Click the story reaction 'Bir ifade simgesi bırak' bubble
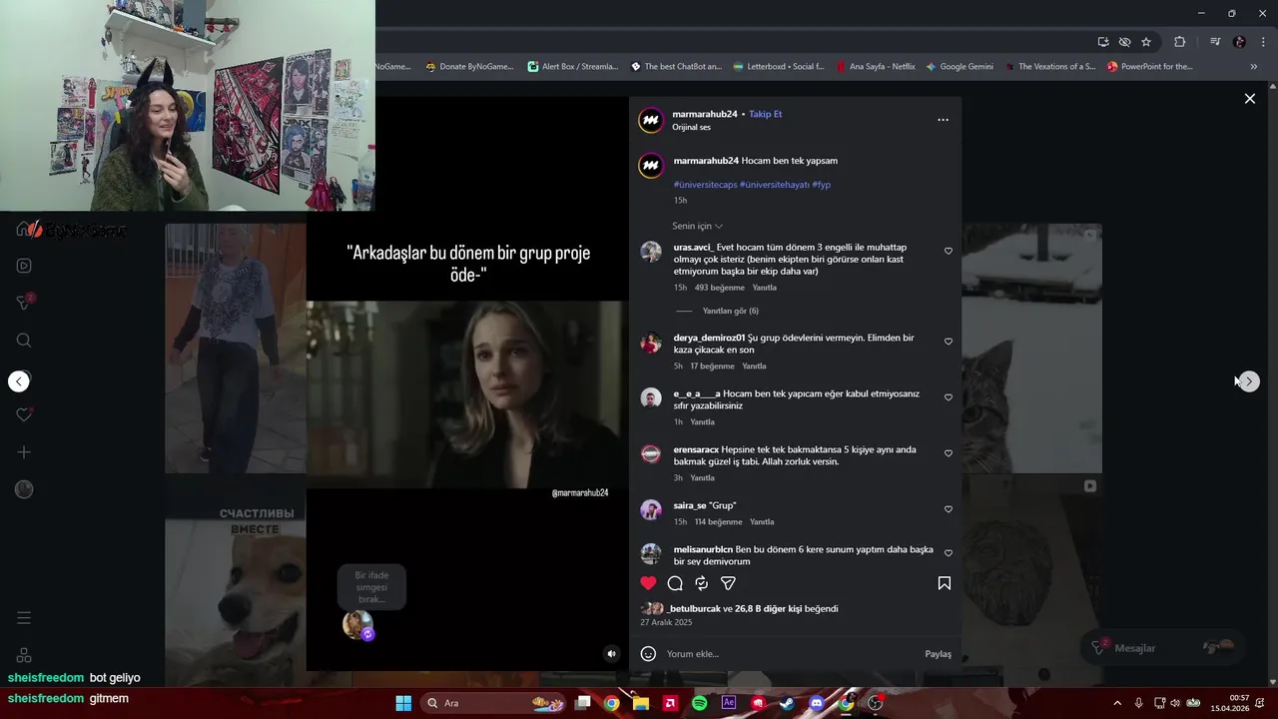The image size is (1278, 719). point(371,587)
